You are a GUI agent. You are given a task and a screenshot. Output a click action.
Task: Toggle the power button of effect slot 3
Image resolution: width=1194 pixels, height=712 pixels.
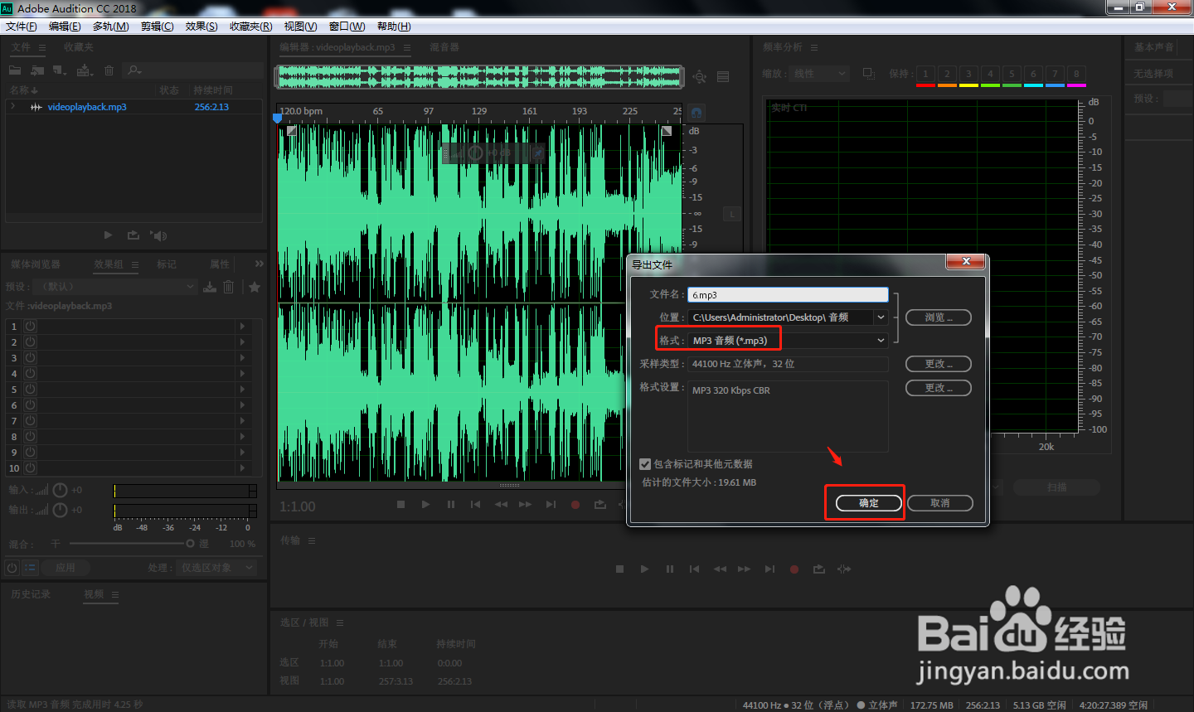click(x=30, y=358)
